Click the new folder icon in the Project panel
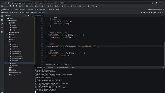This screenshot has height=93, width=165. click(x=29, y=16)
